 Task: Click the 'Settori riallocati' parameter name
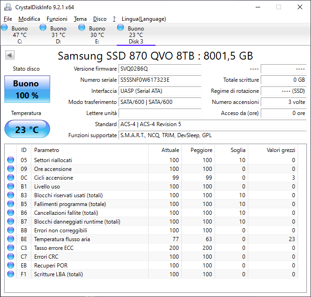coord(53,160)
